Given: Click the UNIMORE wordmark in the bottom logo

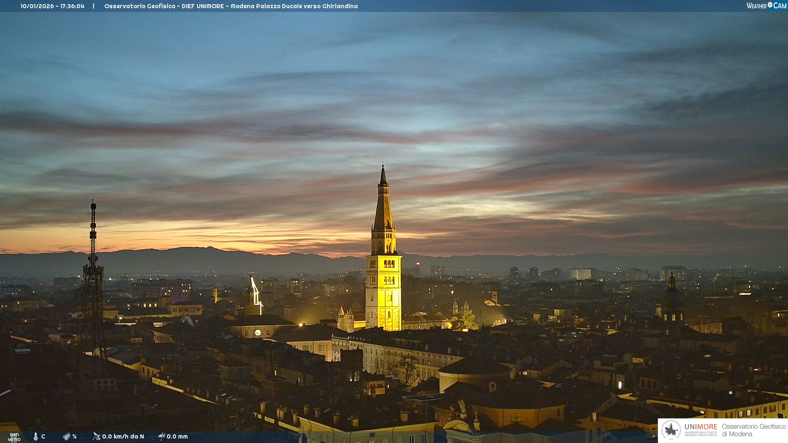Looking at the screenshot, I should (701, 427).
